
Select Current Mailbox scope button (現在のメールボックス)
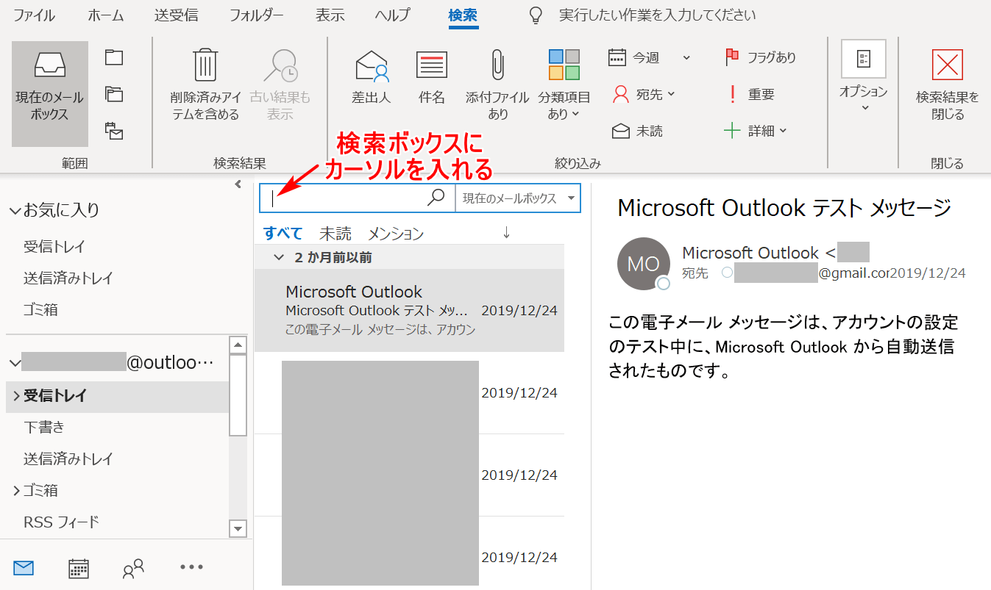50,94
